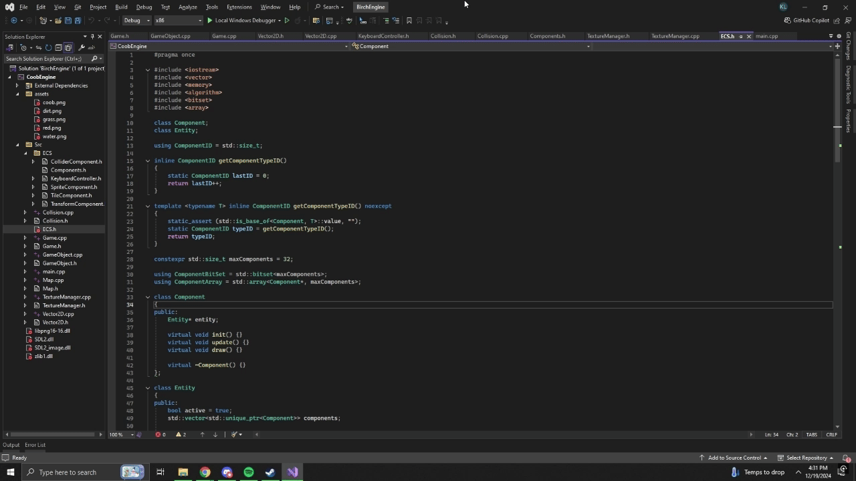Collapse the assets folder in tree
This screenshot has width=856, height=481.
[x=18, y=94]
